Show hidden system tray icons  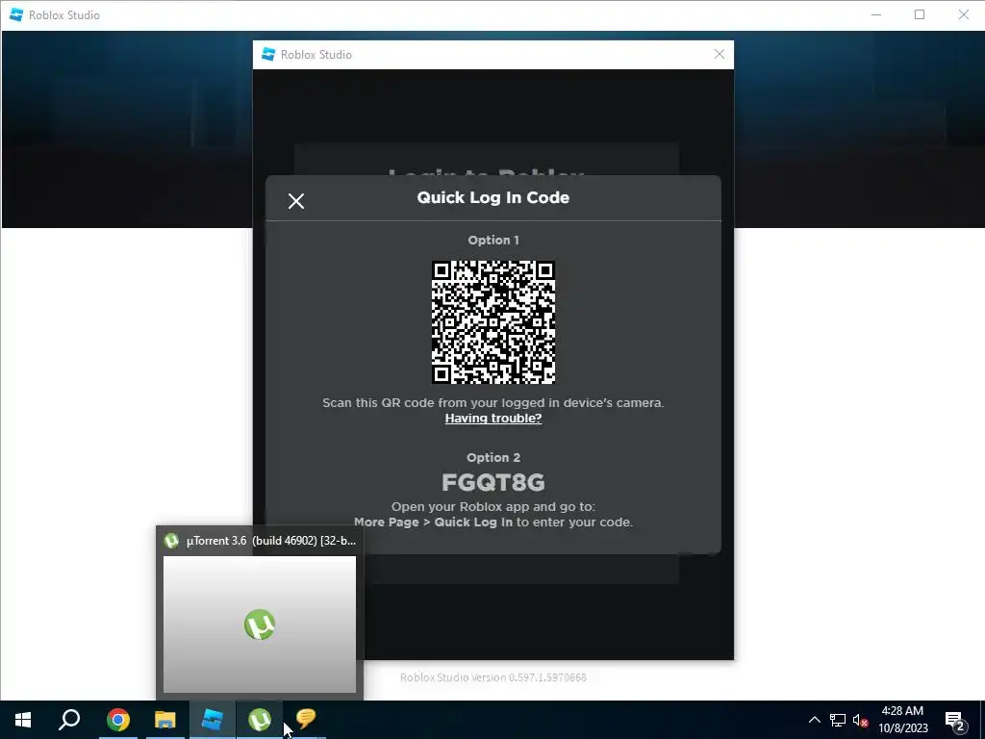coord(814,720)
